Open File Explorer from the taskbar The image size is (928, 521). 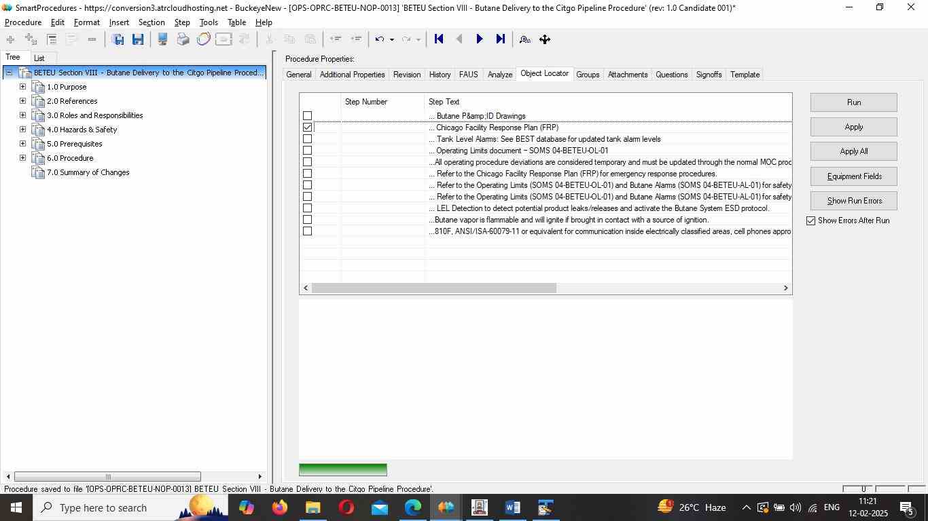pyautogui.click(x=313, y=507)
